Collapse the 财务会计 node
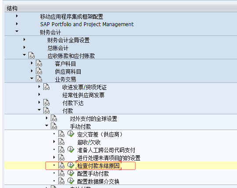Screen dimensions: 237x188 [17, 31]
